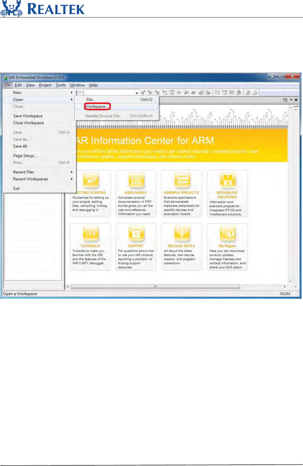This screenshot has width=303, height=466.
Task: Open the My Pages card
Action: point(227,247)
